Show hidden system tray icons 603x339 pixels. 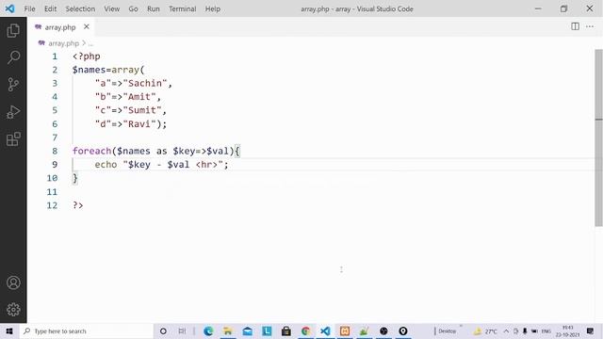506,331
